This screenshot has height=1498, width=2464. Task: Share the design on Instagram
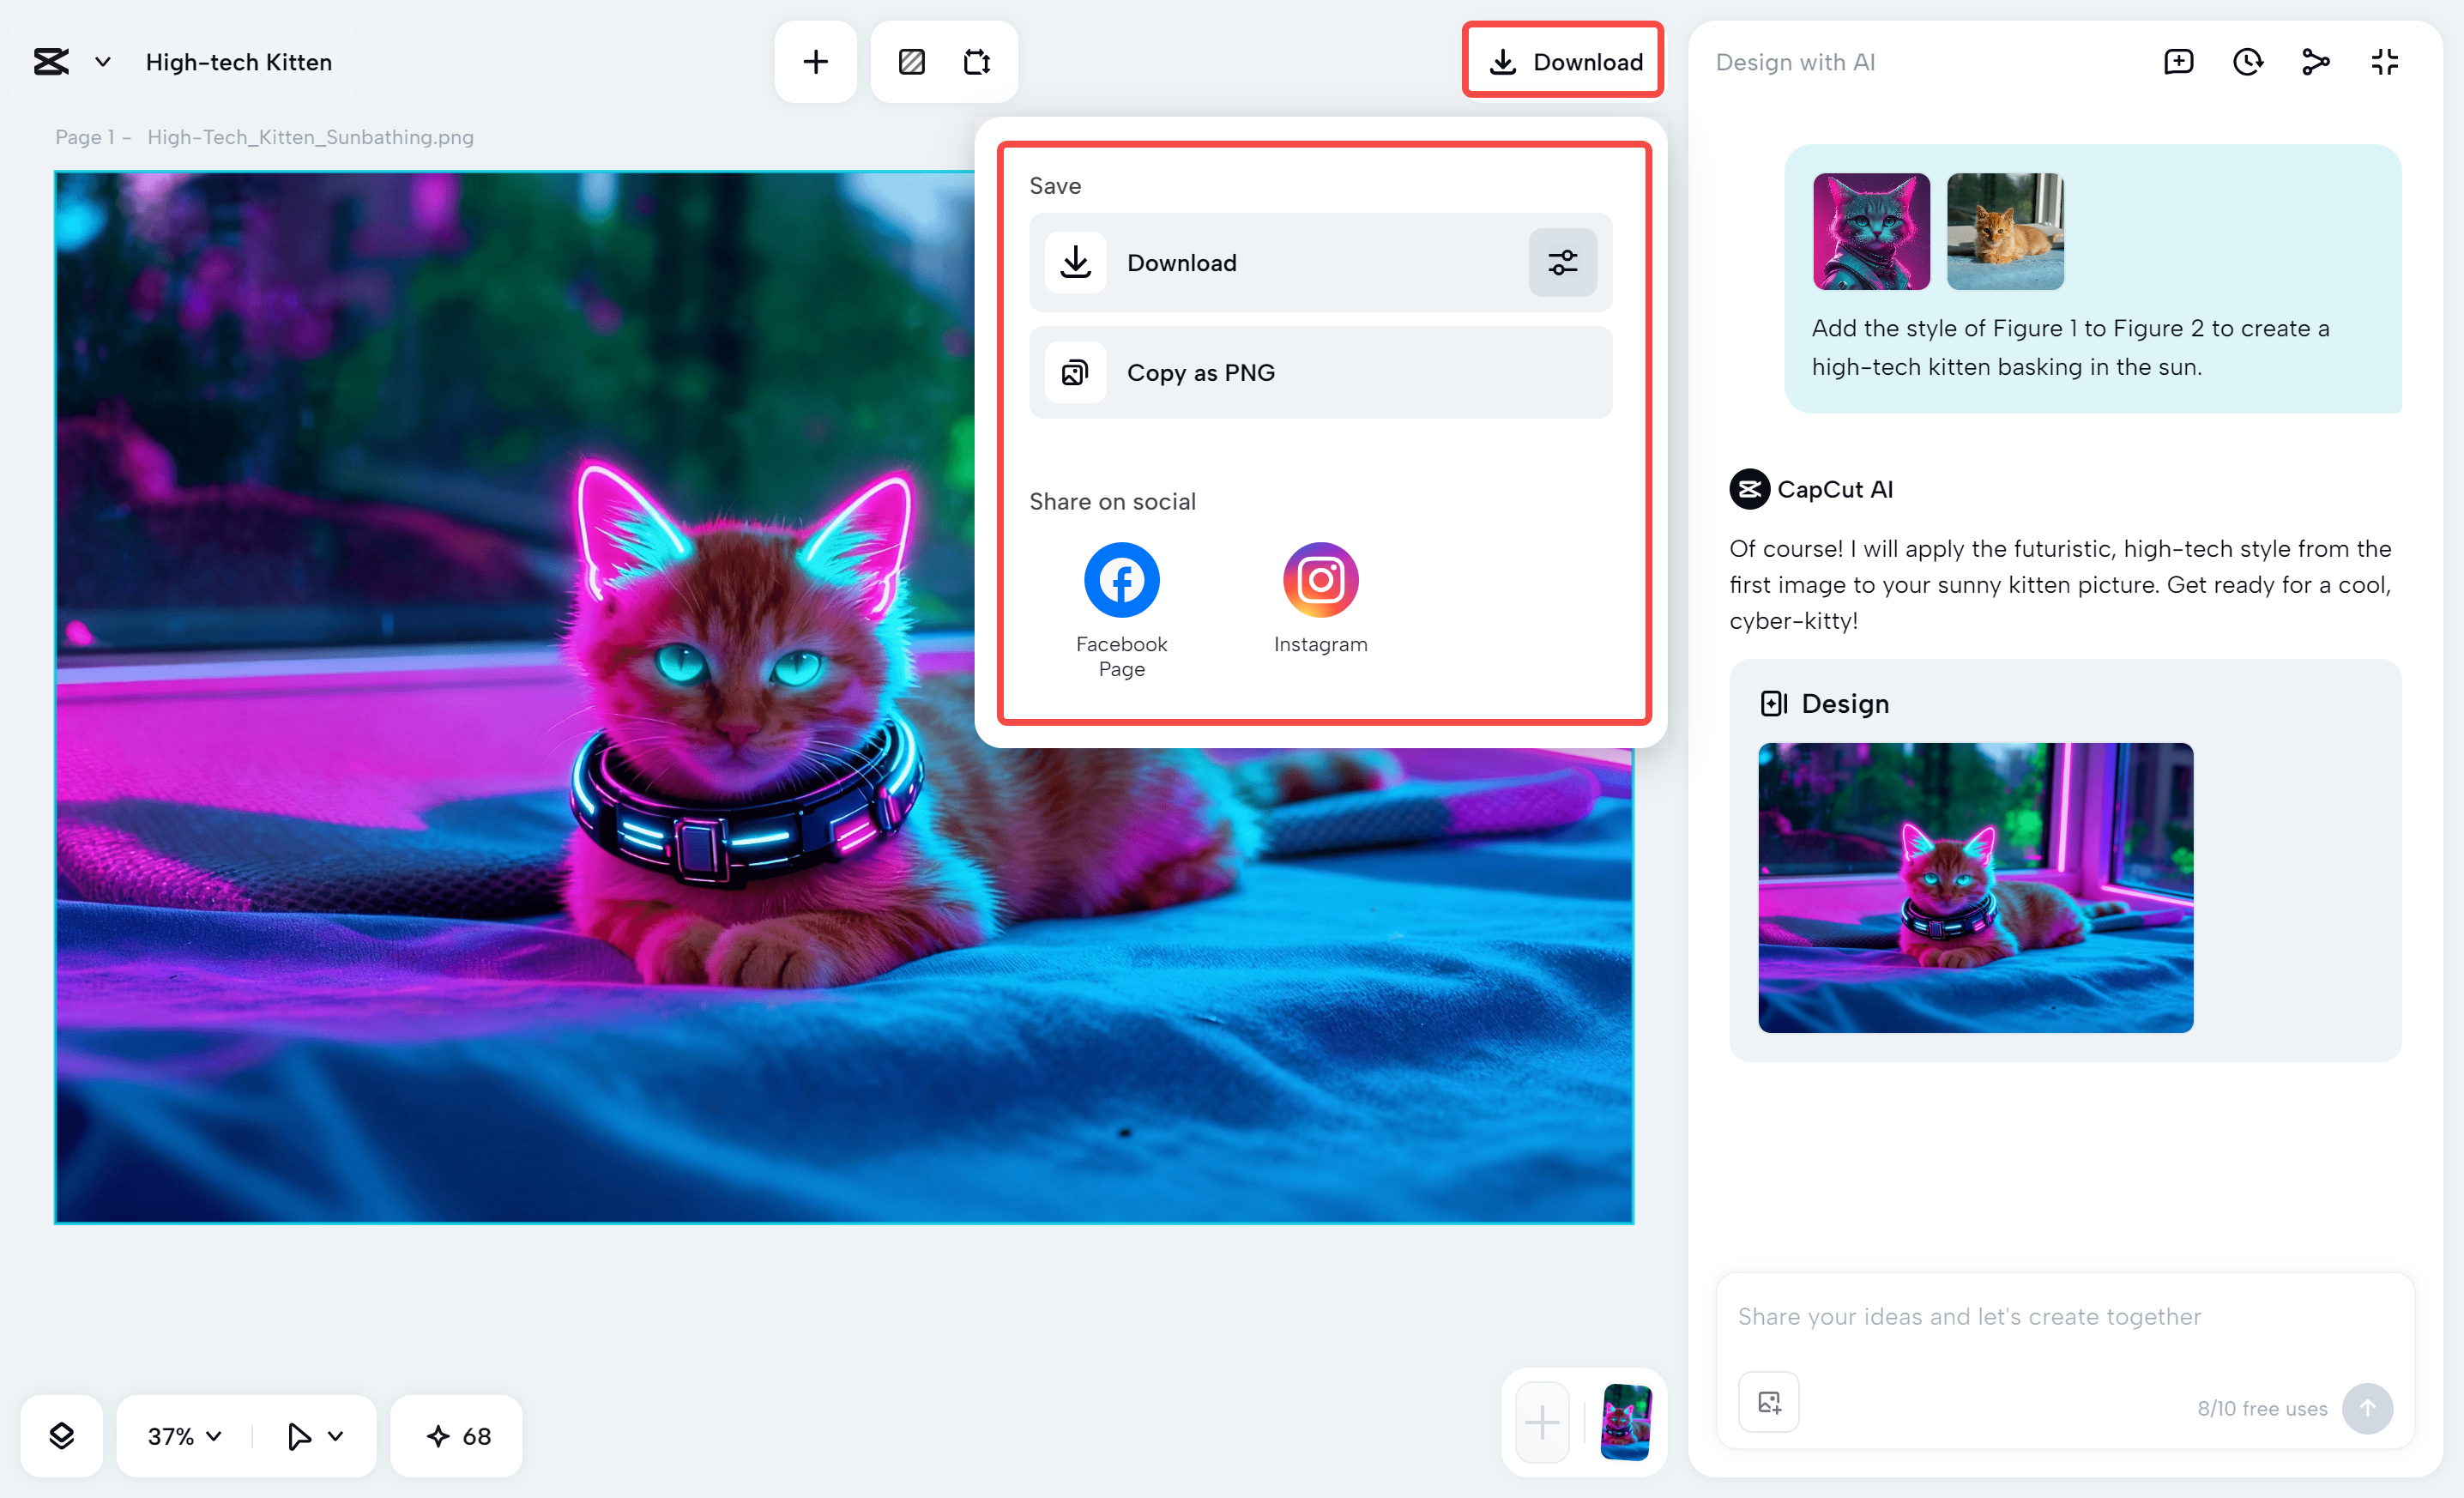1320,580
